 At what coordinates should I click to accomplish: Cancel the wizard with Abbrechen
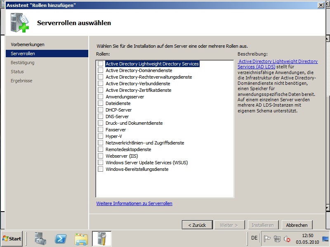297,225
